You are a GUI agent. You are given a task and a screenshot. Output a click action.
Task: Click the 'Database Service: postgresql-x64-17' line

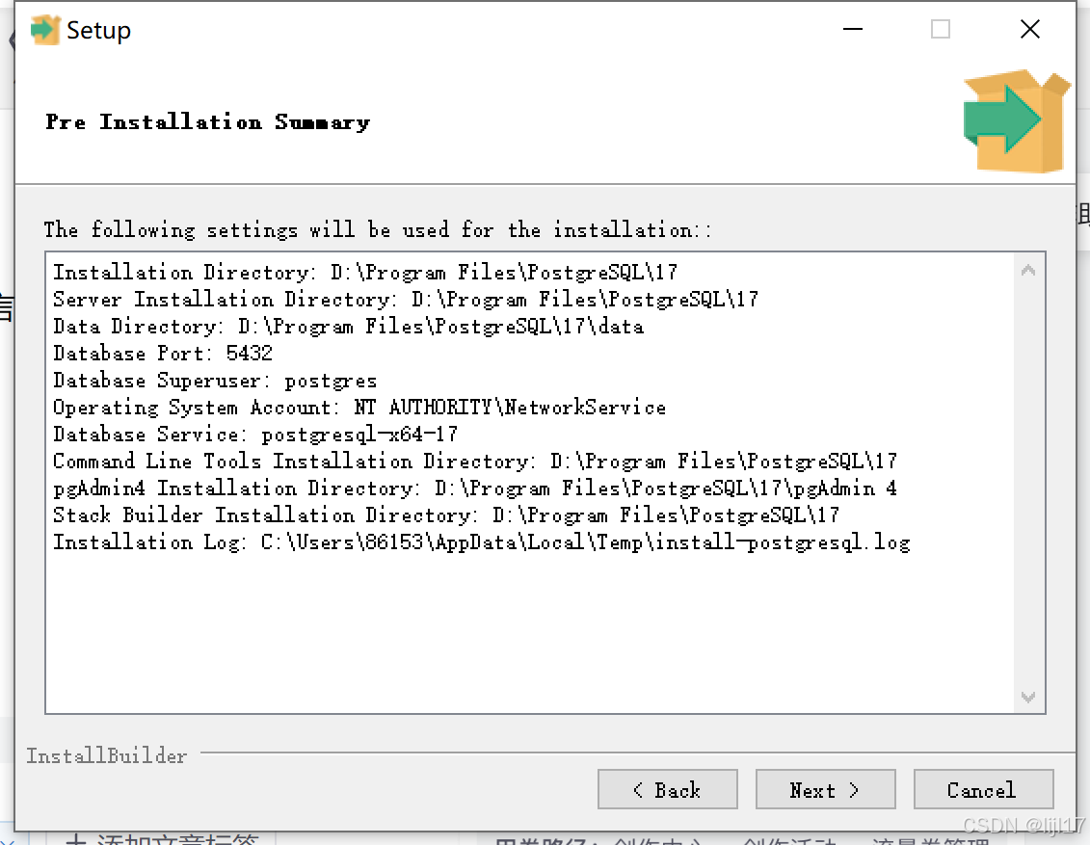[255, 435]
